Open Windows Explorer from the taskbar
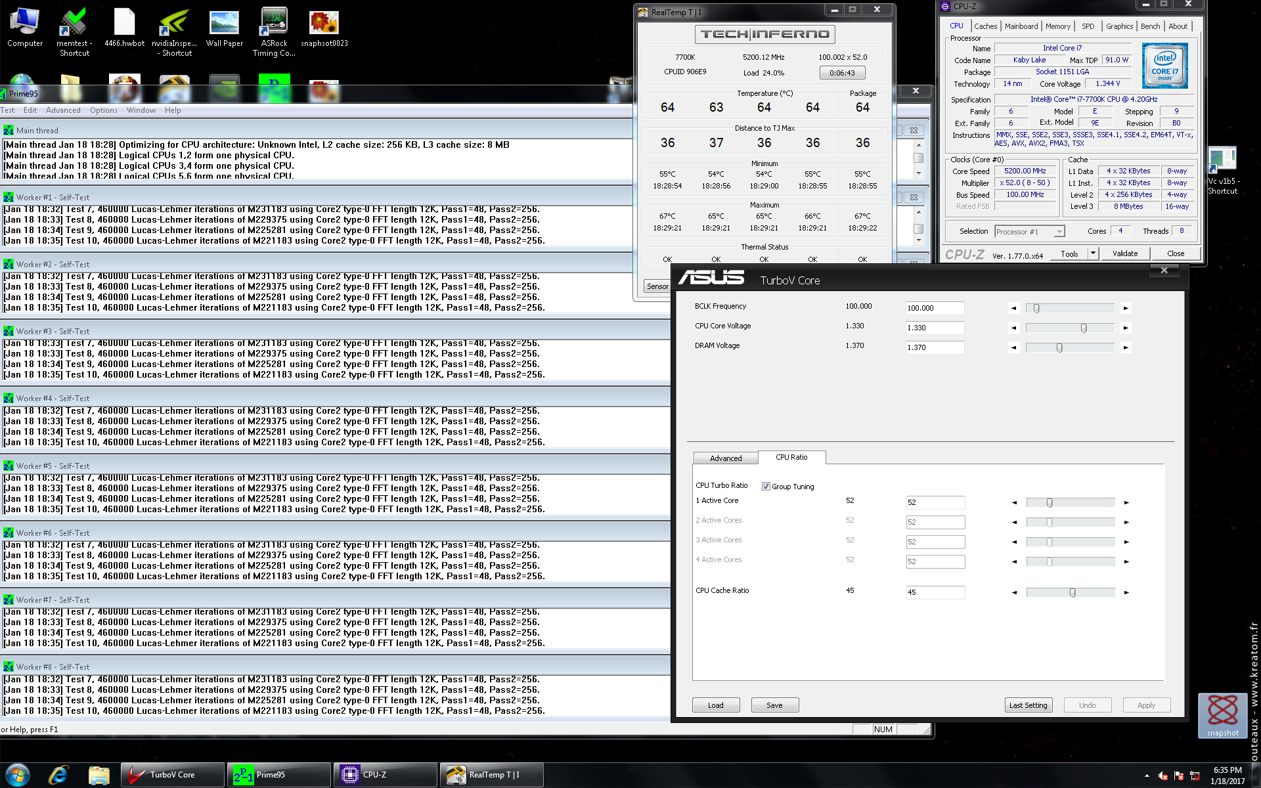The width and height of the screenshot is (1261, 788). coord(99,775)
